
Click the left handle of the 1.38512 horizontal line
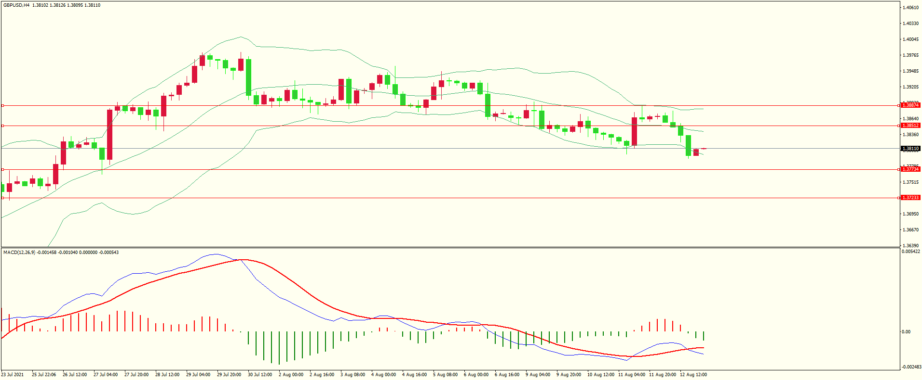(2, 126)
